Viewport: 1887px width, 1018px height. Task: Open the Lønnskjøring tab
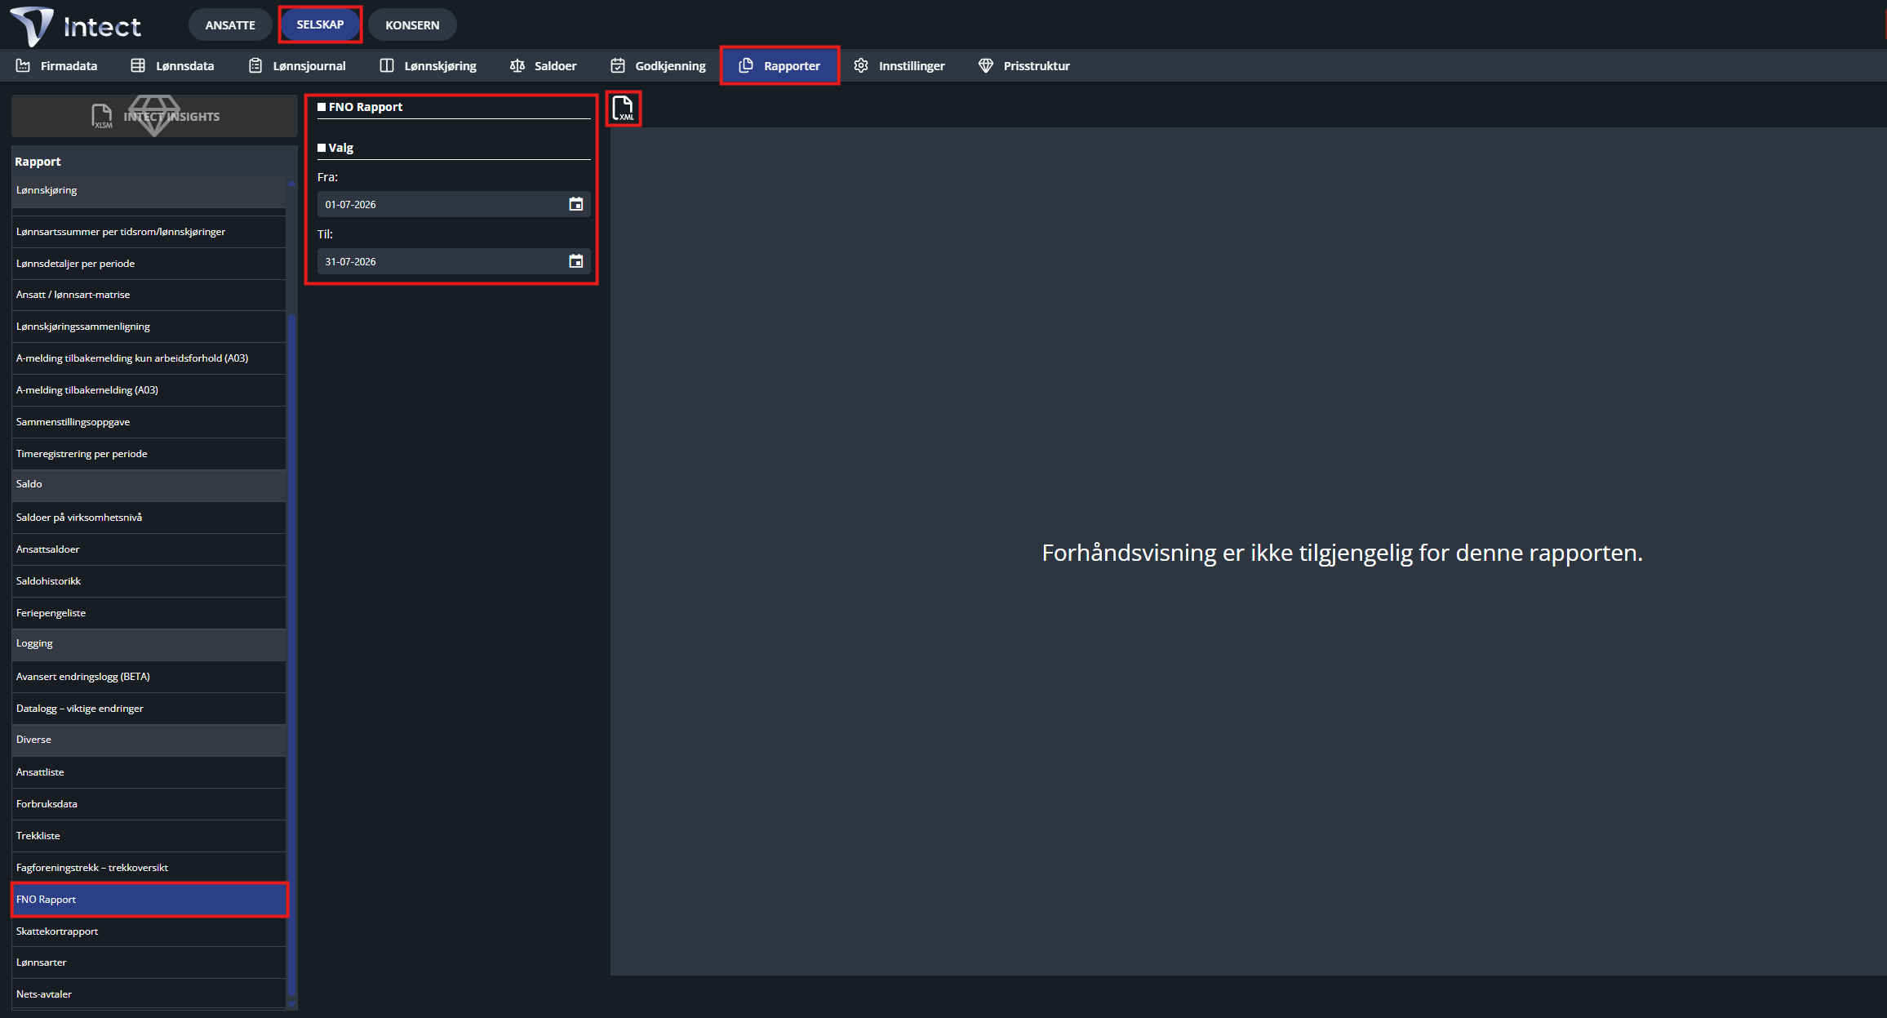click(x=428, y=65)
